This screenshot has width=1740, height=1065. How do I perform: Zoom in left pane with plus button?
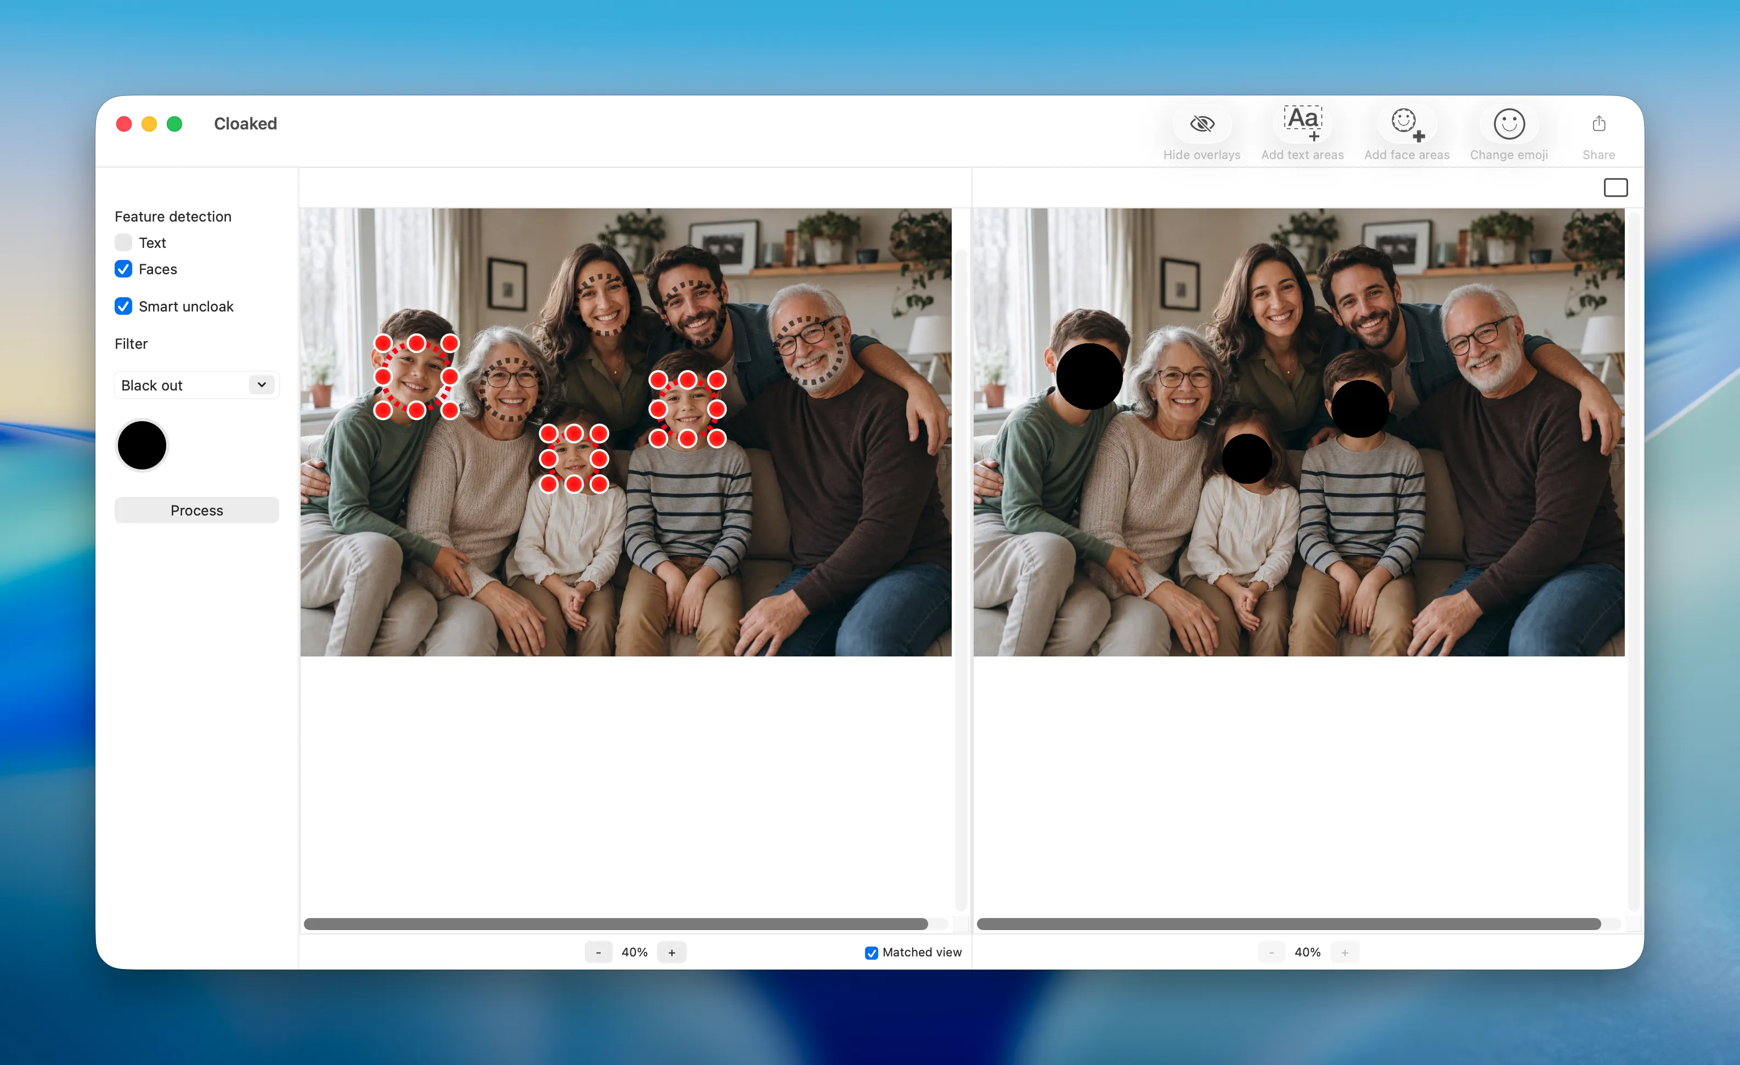coord(671,953)
